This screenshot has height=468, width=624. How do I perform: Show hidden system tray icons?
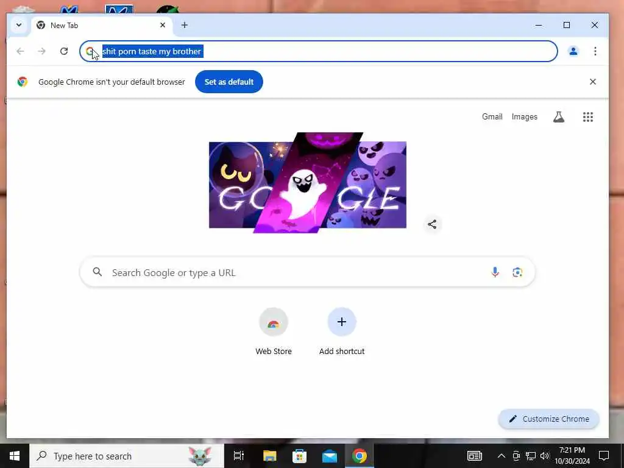coord(502,456)
